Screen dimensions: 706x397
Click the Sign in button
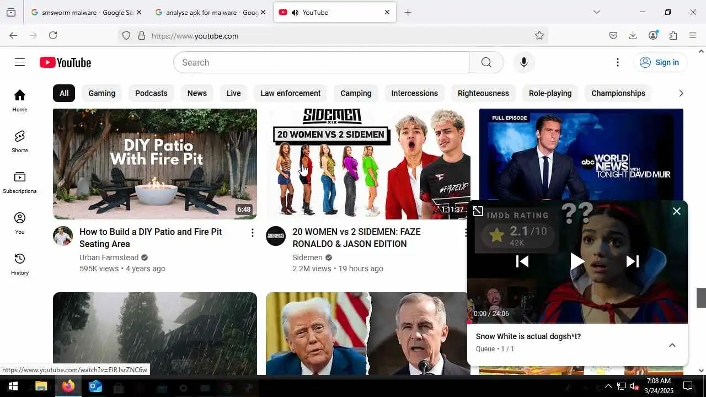[660, 62]
